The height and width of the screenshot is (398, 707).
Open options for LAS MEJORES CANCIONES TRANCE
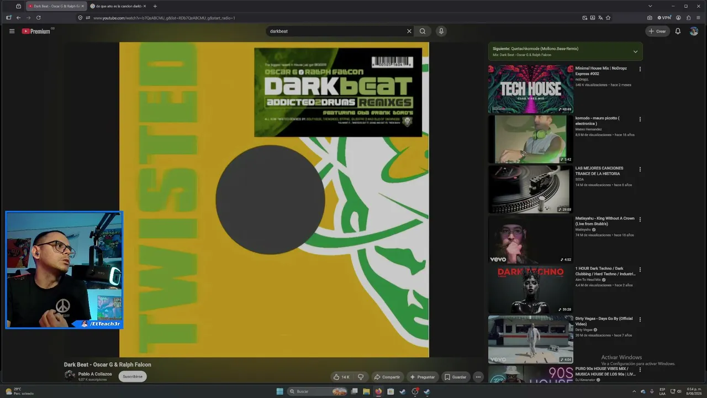click(x=640, y=169)
